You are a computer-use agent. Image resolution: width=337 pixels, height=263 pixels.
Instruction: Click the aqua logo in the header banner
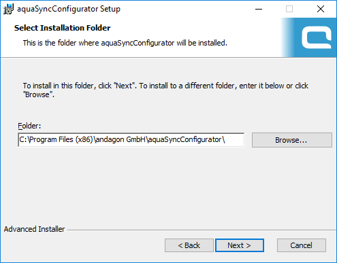[x=317, y=37]
